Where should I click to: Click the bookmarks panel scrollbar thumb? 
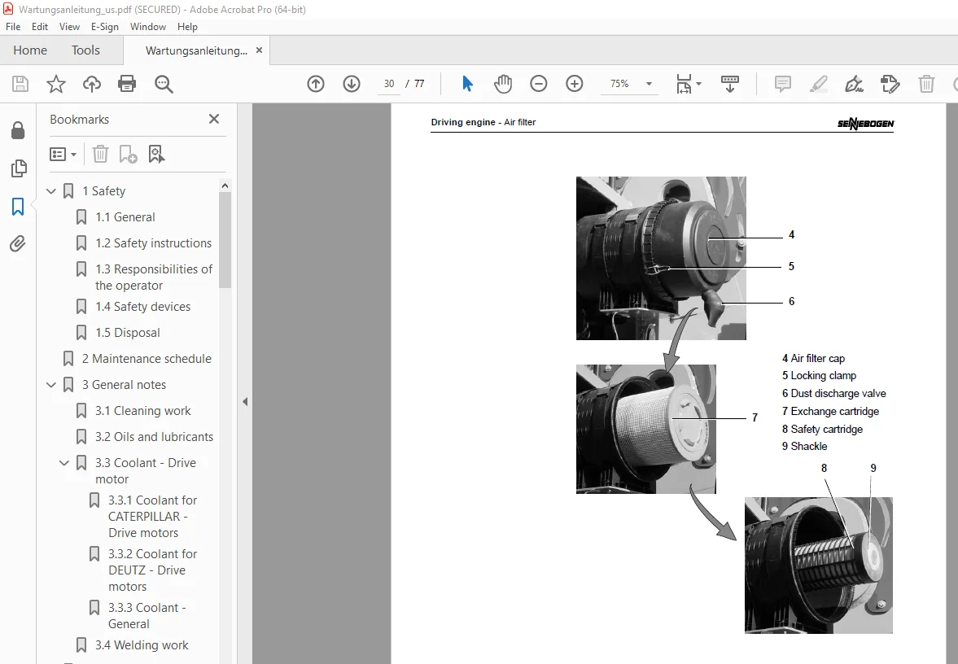[x=225, y=239]
